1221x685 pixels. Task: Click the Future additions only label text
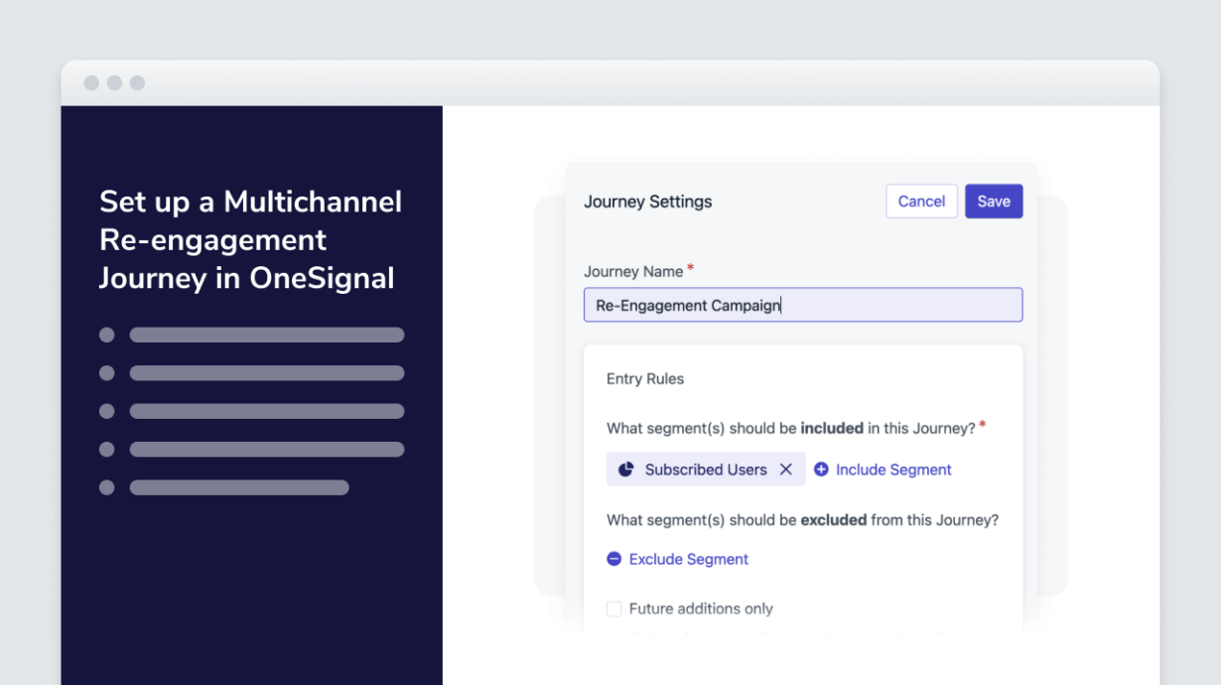click(x=701, y=609)
